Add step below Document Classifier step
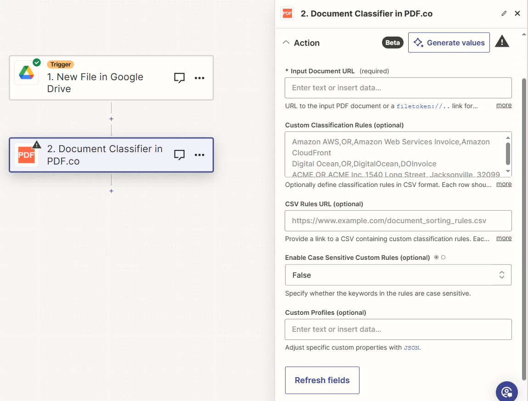 click(112, 191)
